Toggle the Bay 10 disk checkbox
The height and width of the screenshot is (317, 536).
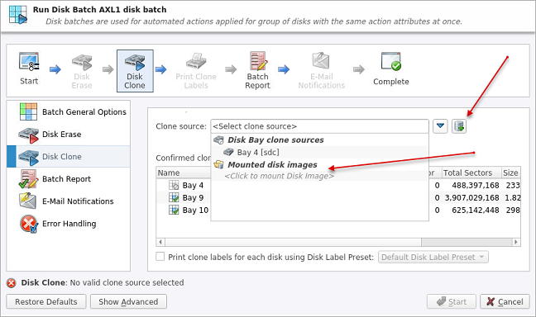(174, 210)
